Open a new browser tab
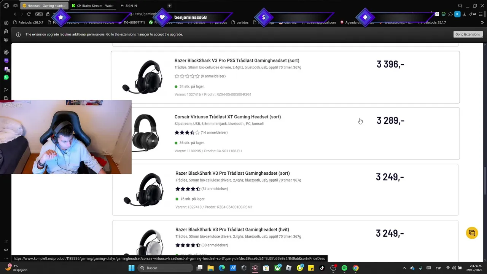This screenshot has width=487, height=274. (169, 6)
